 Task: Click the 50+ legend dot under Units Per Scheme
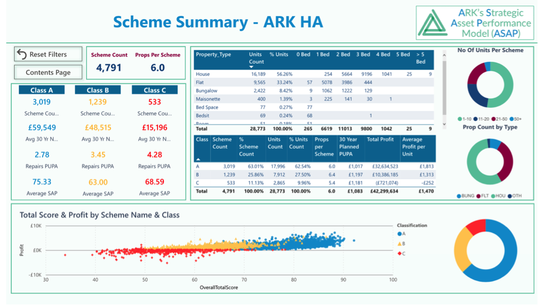click(511, 119)
